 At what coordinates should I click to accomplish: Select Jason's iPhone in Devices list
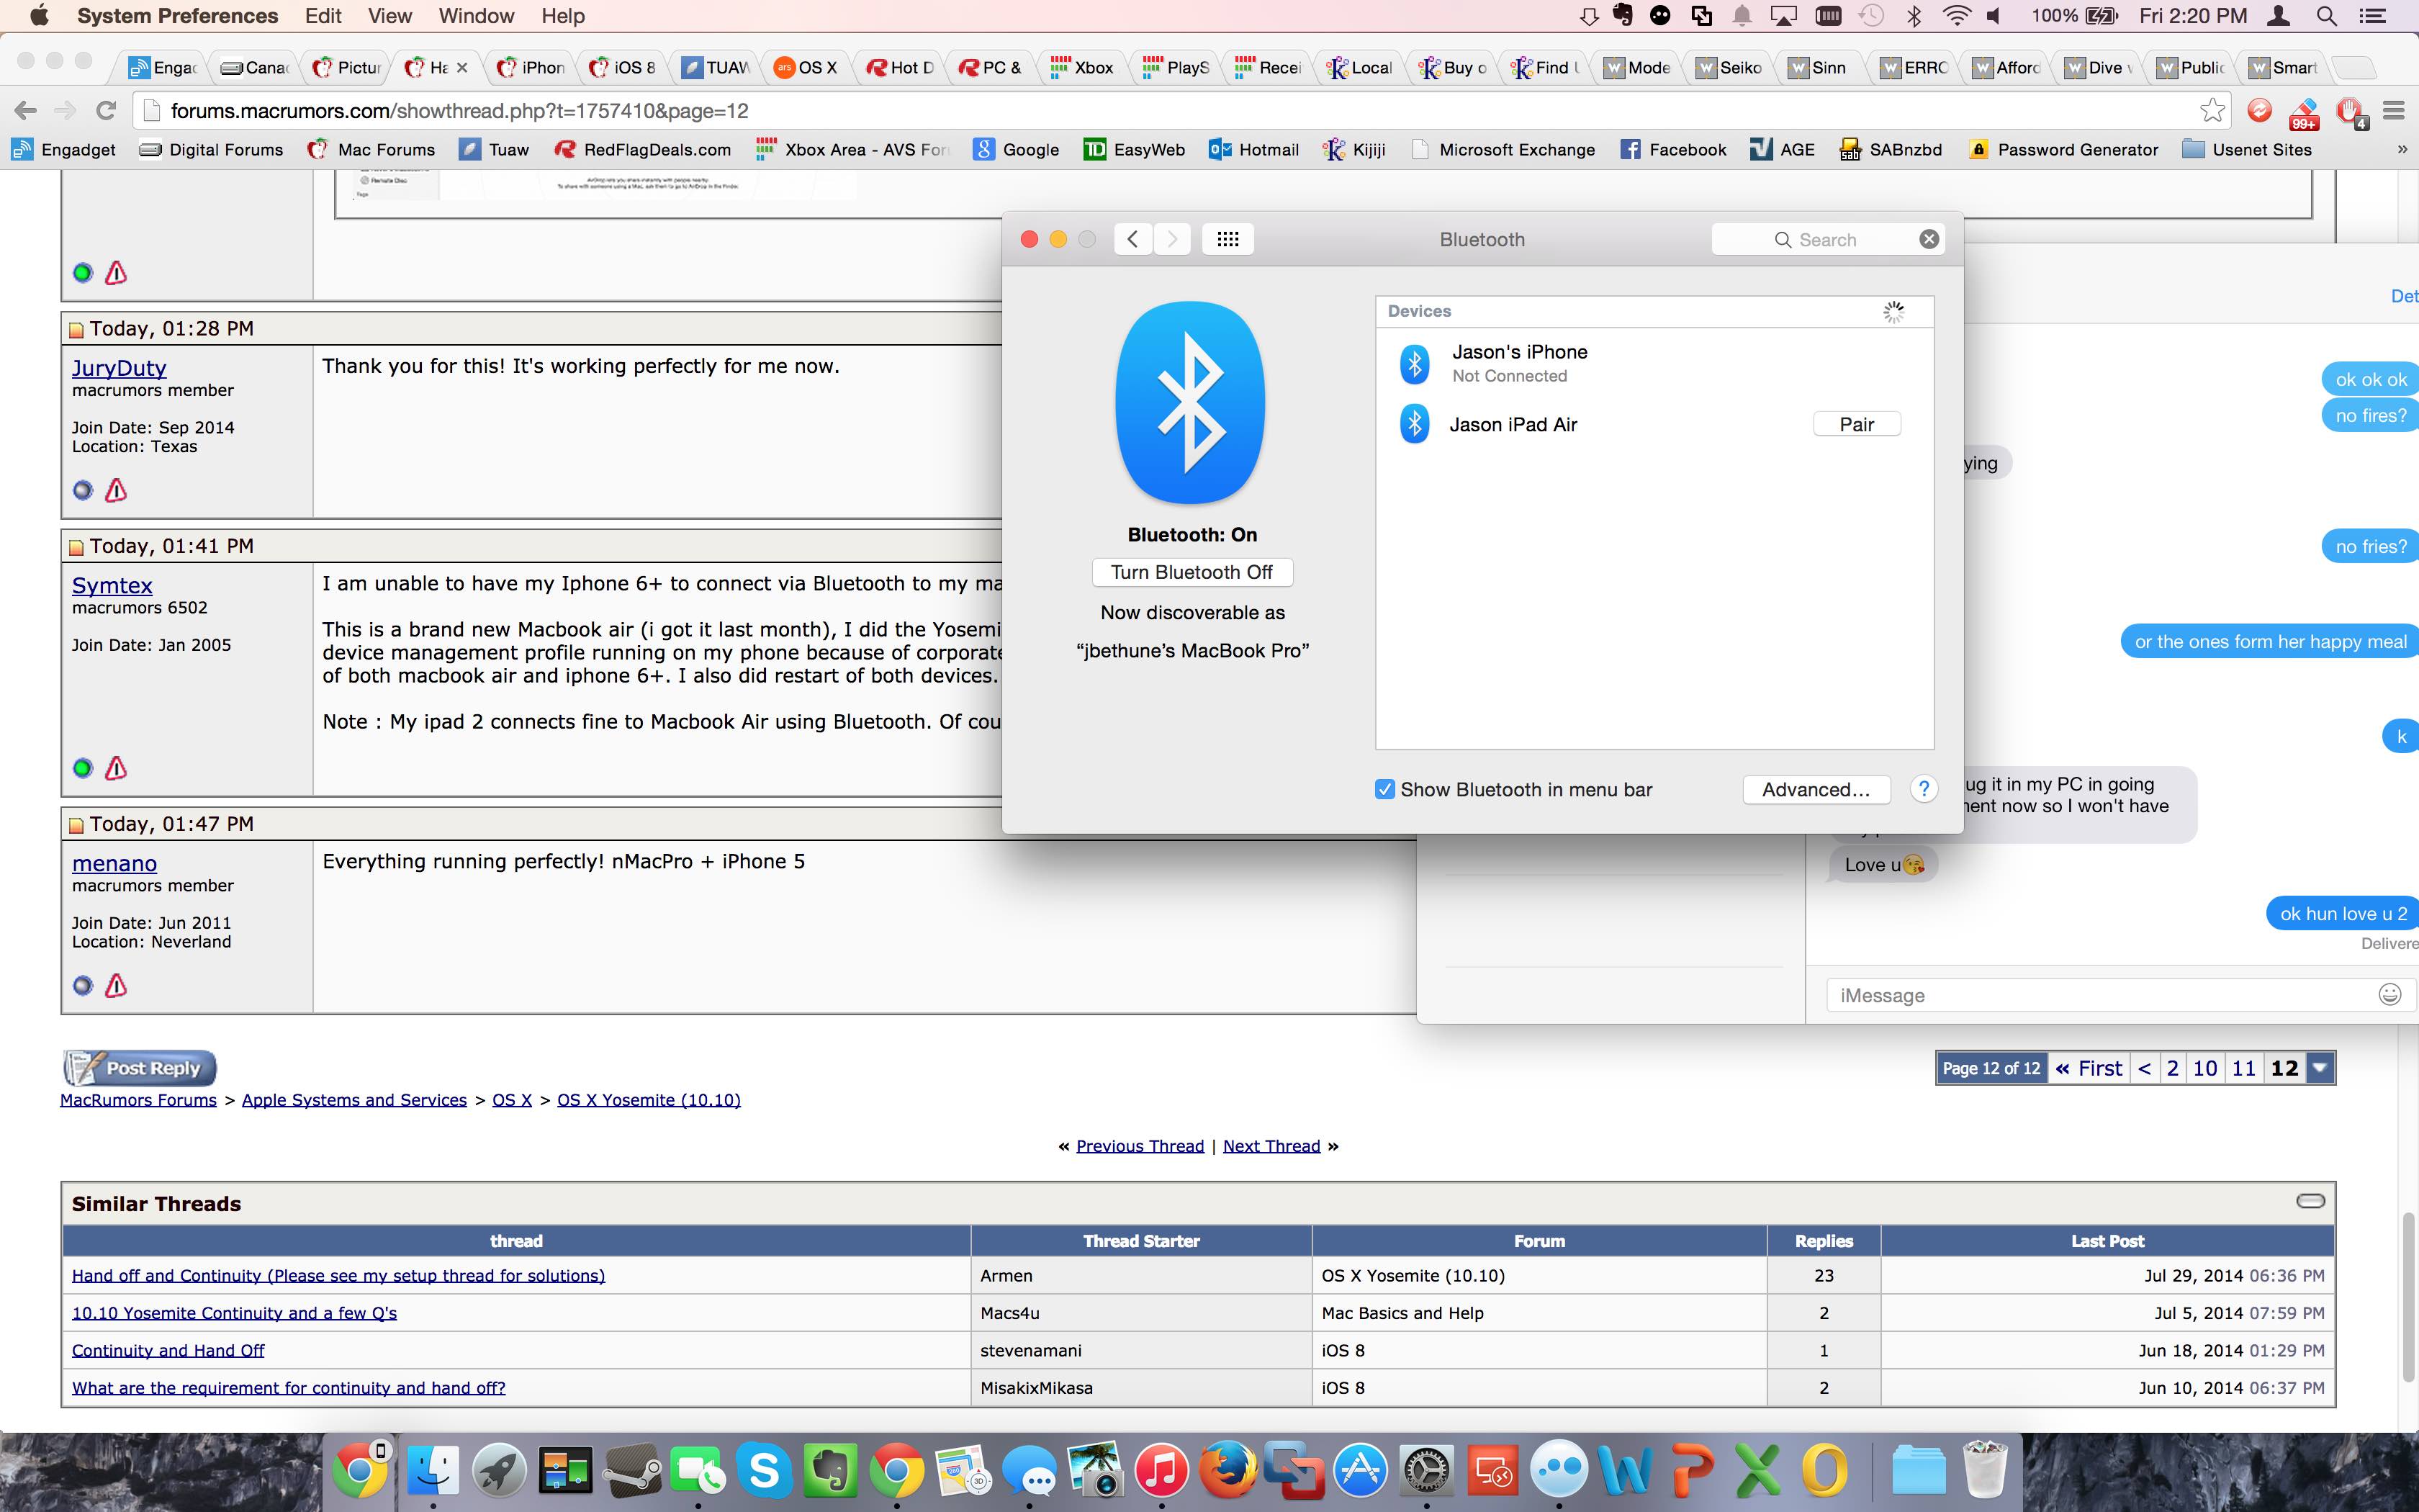pyautogui.click(x=1654, y=363)
